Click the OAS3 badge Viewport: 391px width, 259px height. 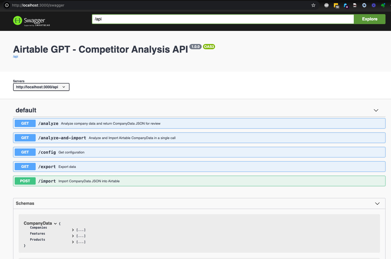point(209,47)
